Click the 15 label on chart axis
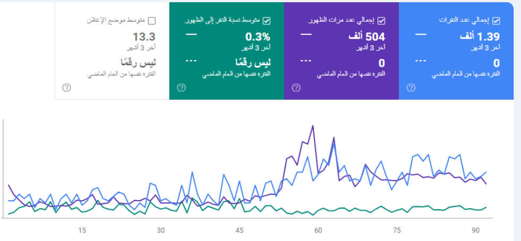This screenshot has width=521, height=241. [x=82, y=230]
